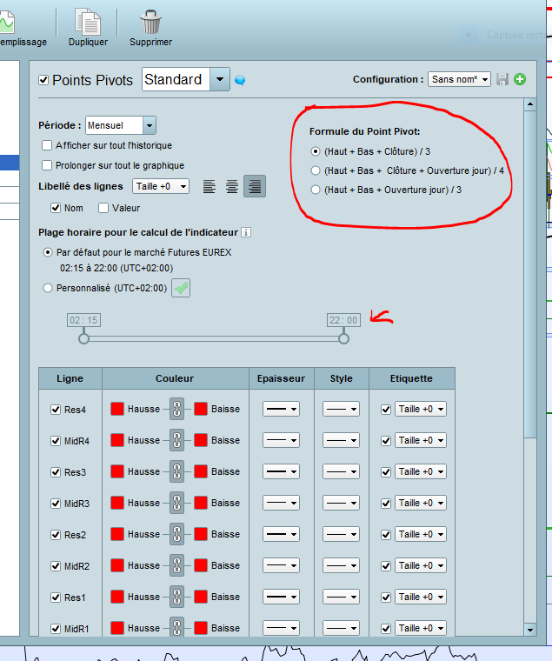This screenshot has height=661, width=552.
Task: Open MidR1 Epaisseur thickness dropdown
Action: 281,628
